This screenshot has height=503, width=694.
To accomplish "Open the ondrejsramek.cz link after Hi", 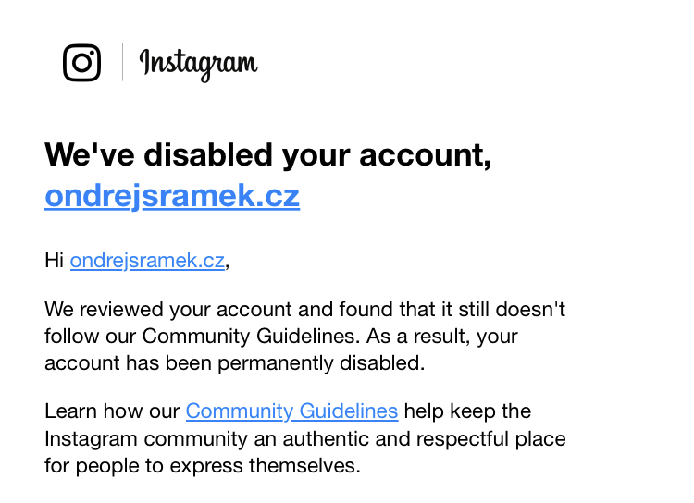I will click(147, 260).
